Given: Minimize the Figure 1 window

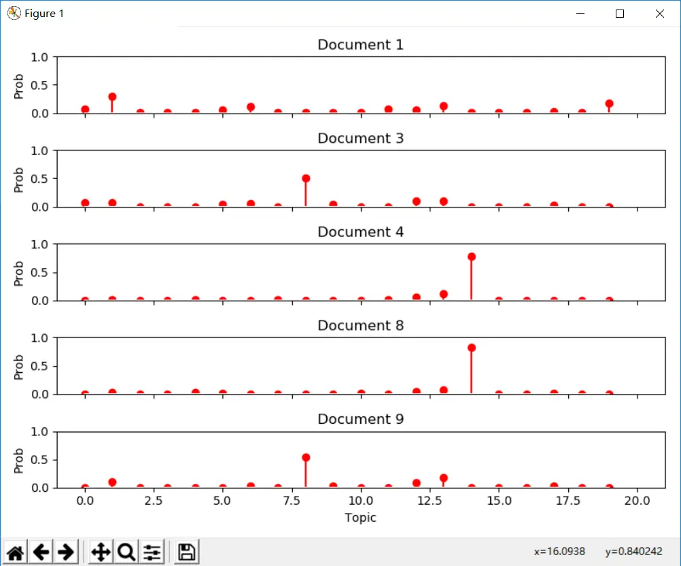Looking at the screenshot, I should coord(580,14).
